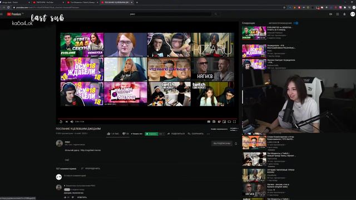
Task: Click the search magnifier button
Action: pyautogui.click(x=216, y=14)
